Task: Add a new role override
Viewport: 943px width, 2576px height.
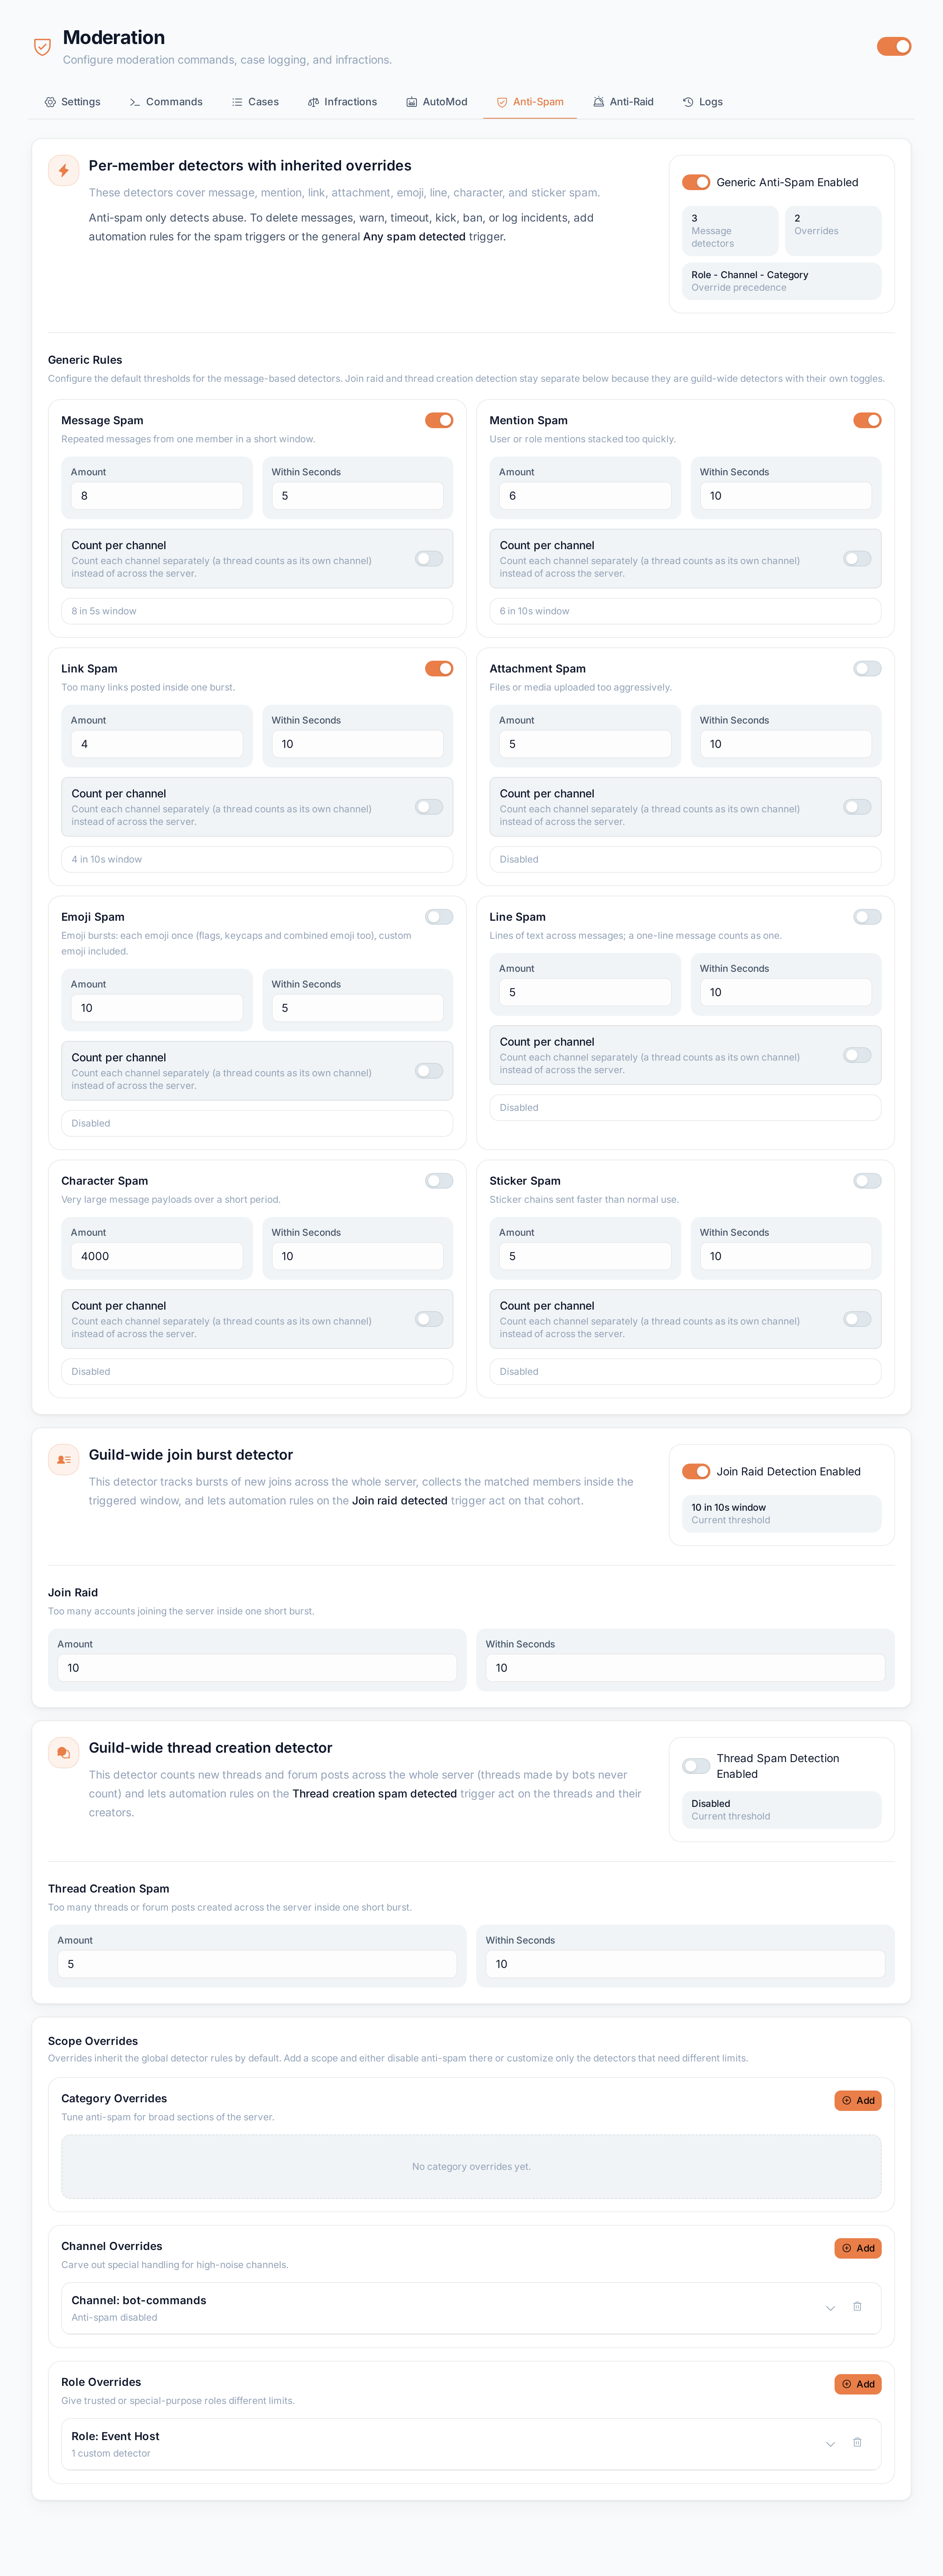Action: pyautogui.click(x=858, y=2384)
